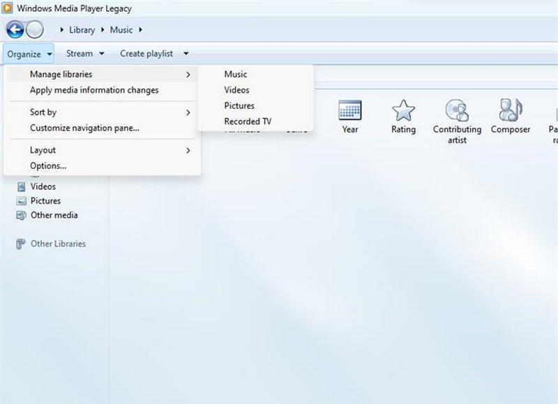Choose Recorded TV in submenu
Screen dimensions: 558x404
(256, 121)
